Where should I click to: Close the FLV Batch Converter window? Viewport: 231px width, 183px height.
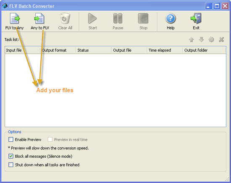225,6
